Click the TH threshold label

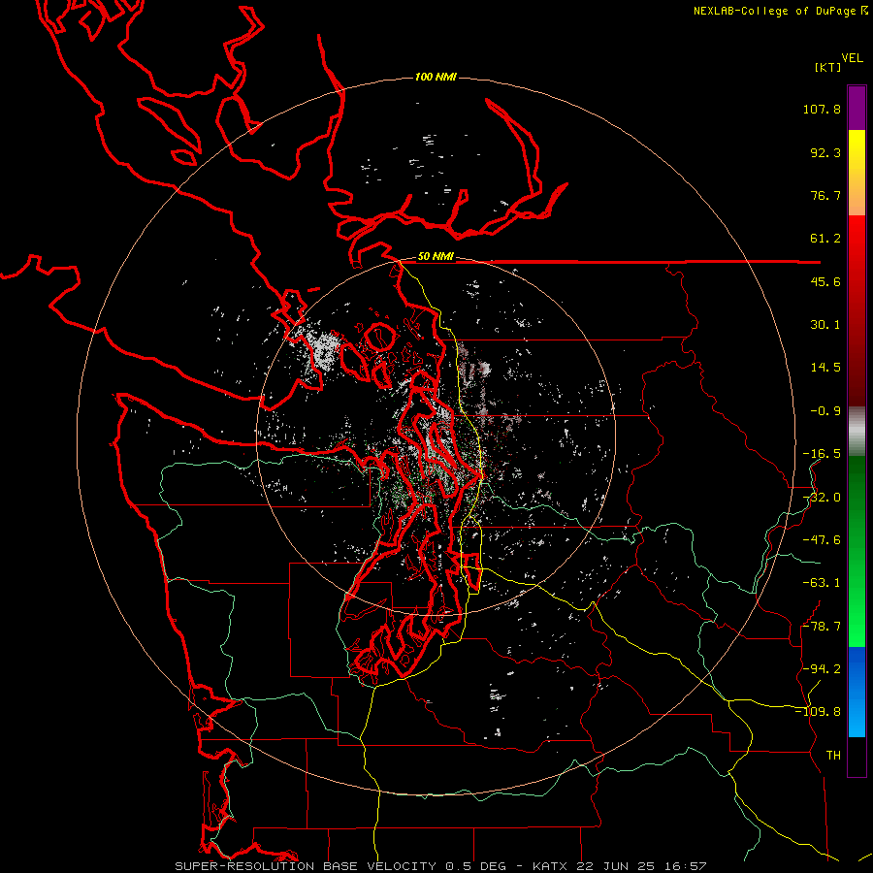(833, 756)
